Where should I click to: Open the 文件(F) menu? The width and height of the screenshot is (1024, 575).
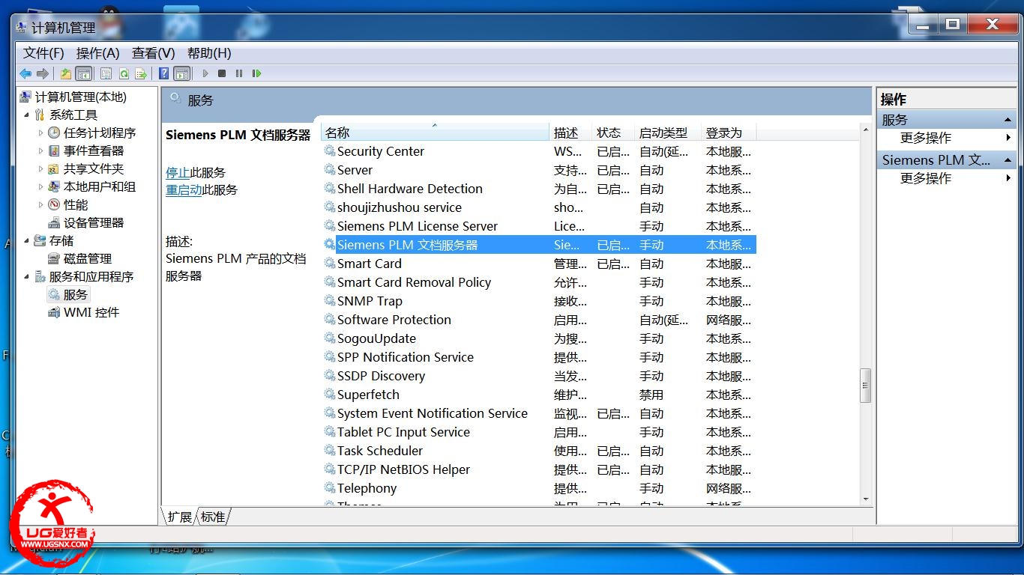[43, 53]
